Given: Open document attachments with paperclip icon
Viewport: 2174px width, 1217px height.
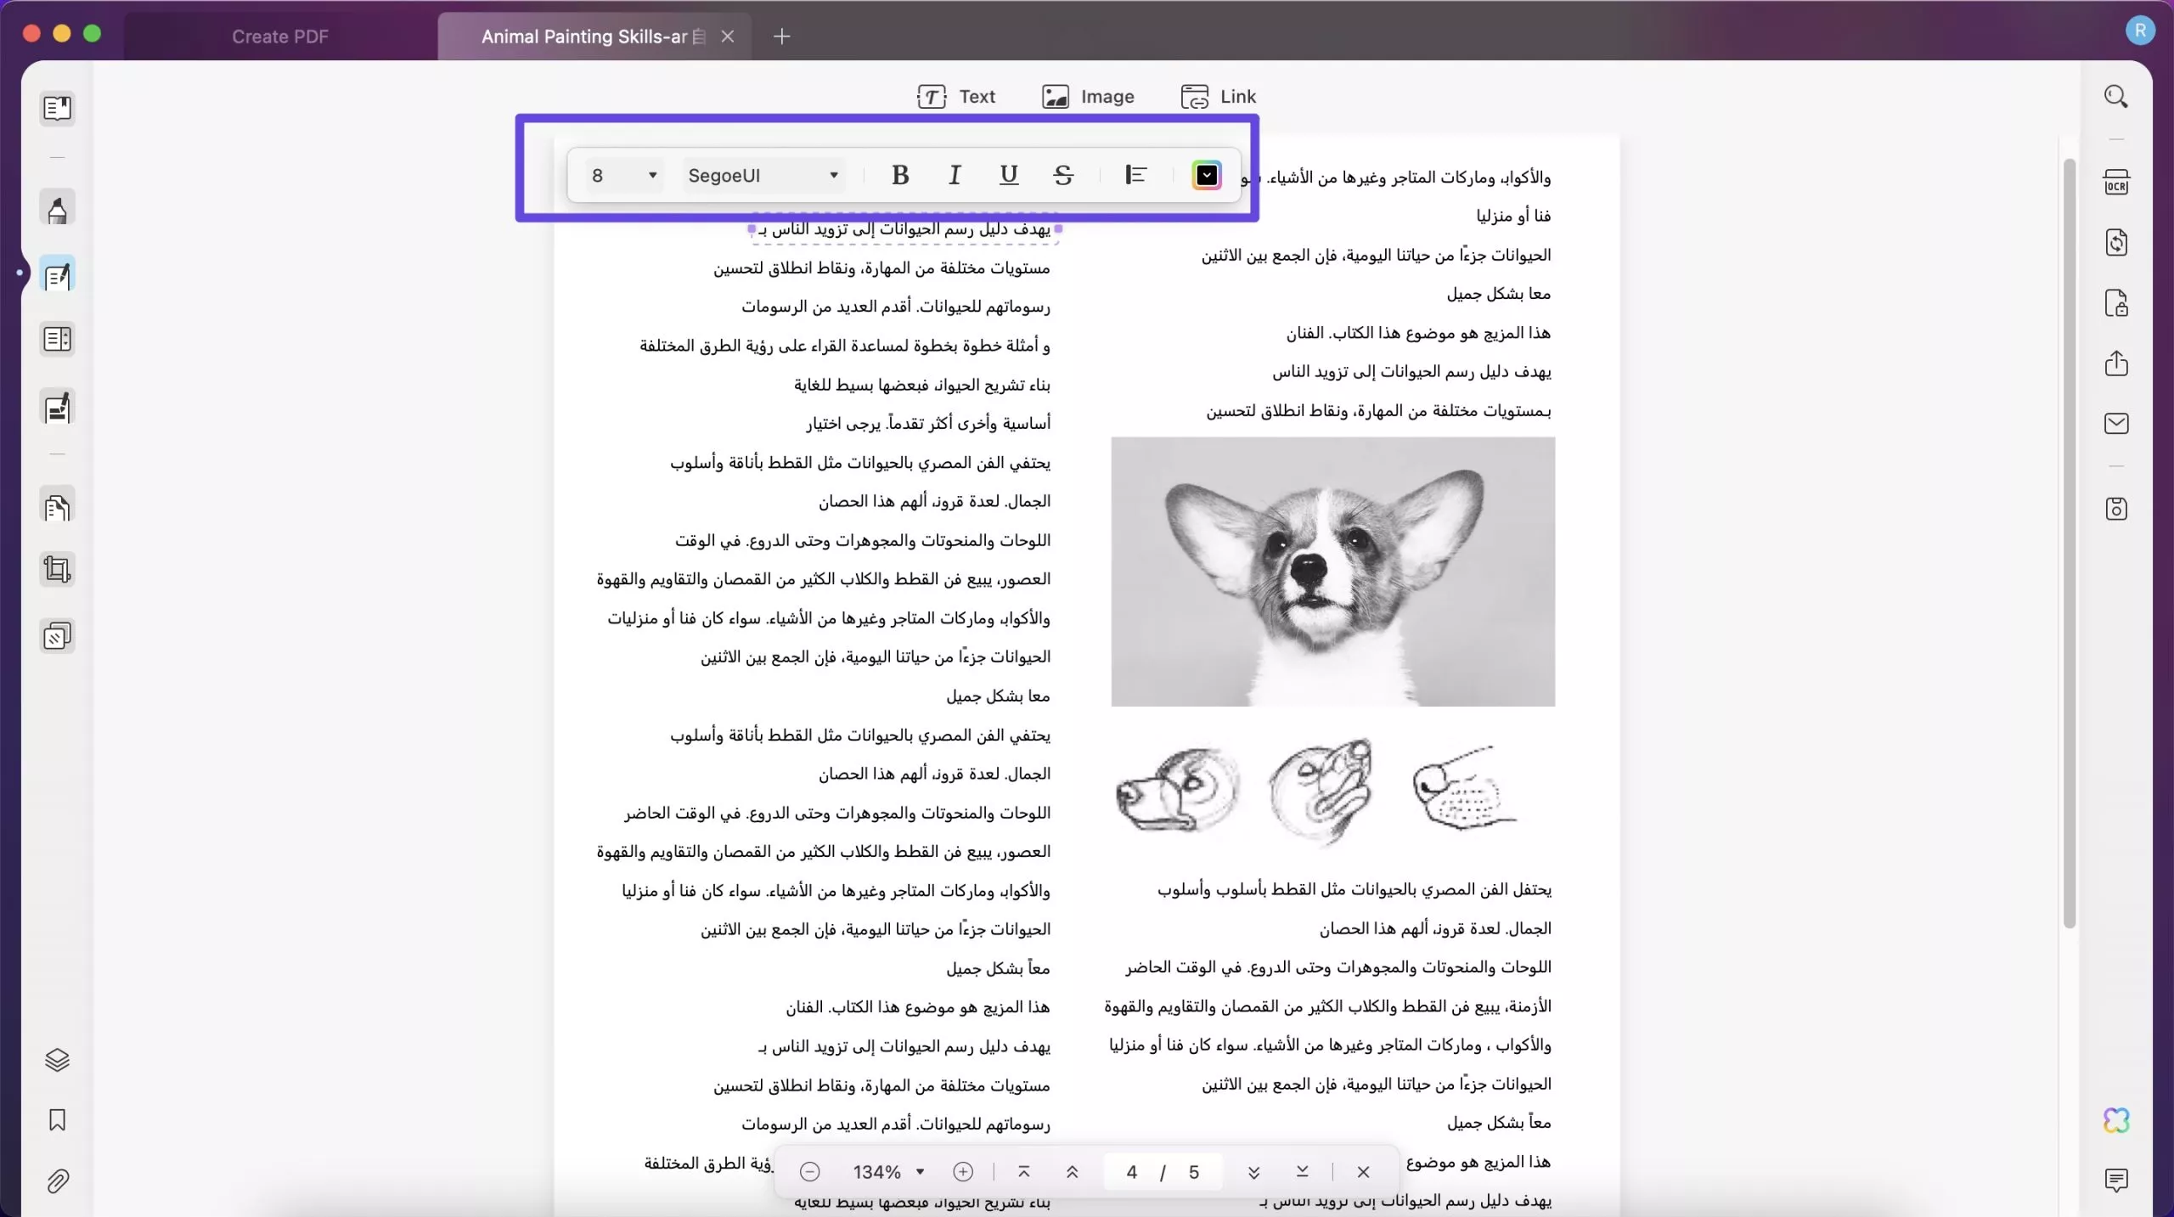Looking at the screenshot, I should click(58, 1180).
